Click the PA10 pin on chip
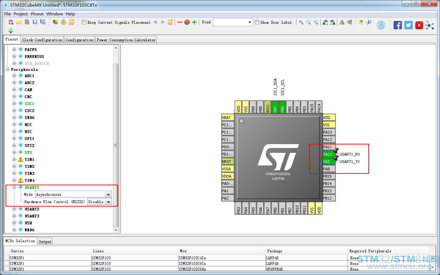The height and width of the screenshot is (275, 440). (329, 154)
